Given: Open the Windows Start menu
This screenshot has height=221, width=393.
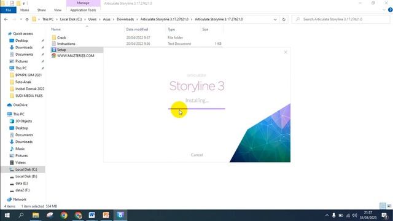Looking at the screenshot, I should 7,215.
